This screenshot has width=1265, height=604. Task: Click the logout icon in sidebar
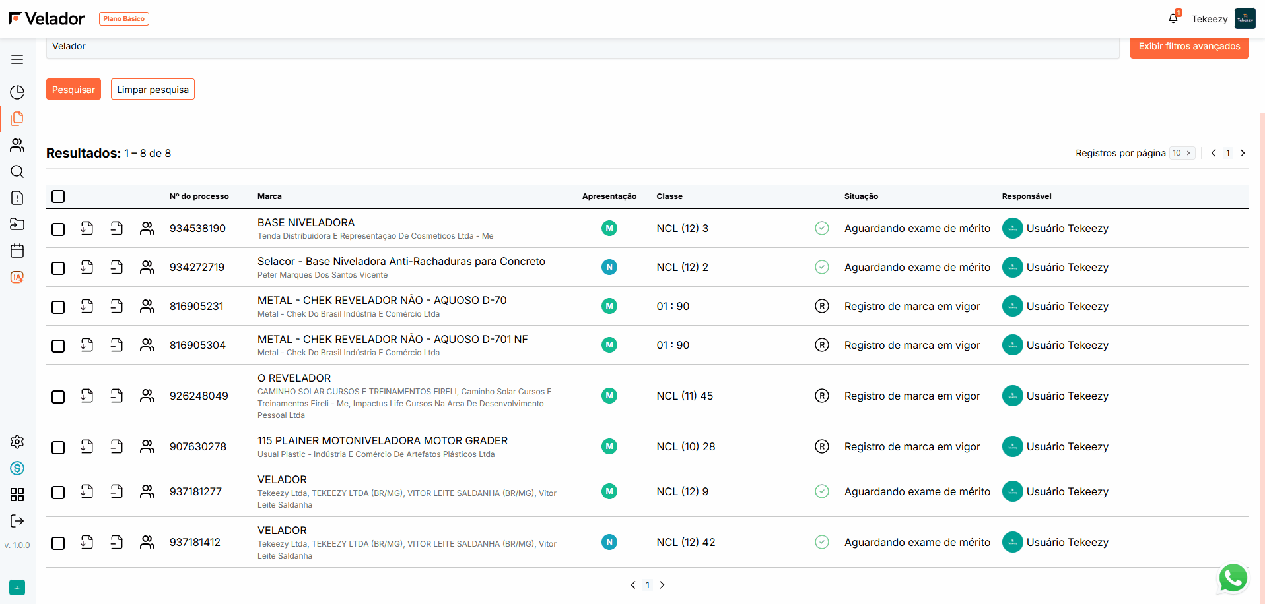17,521
